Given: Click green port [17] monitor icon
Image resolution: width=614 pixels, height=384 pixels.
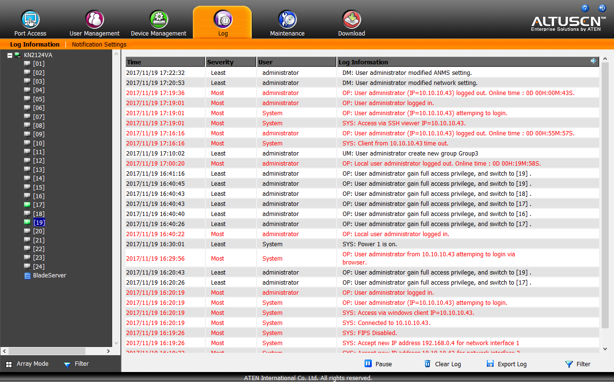Looking at the screenshot, I should 27,205.
